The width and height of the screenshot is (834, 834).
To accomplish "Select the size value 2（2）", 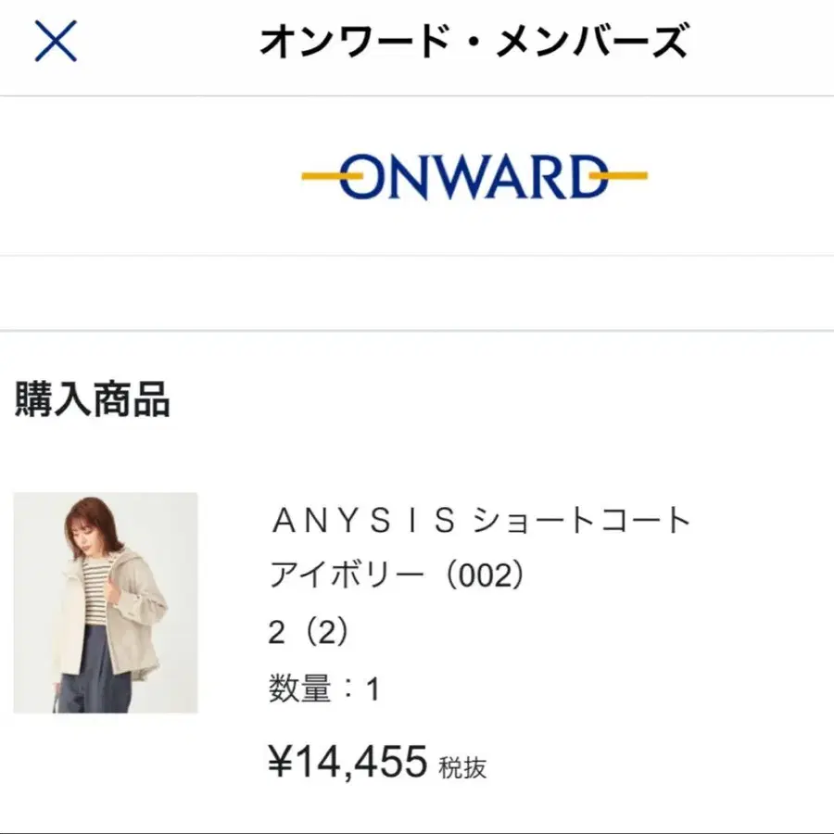I will click(308, 633).
